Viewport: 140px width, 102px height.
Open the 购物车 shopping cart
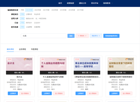[82, 36]
